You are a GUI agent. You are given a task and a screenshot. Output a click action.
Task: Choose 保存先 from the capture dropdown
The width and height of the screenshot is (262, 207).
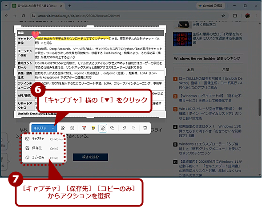pyautogui.click(x=44, y=148)
